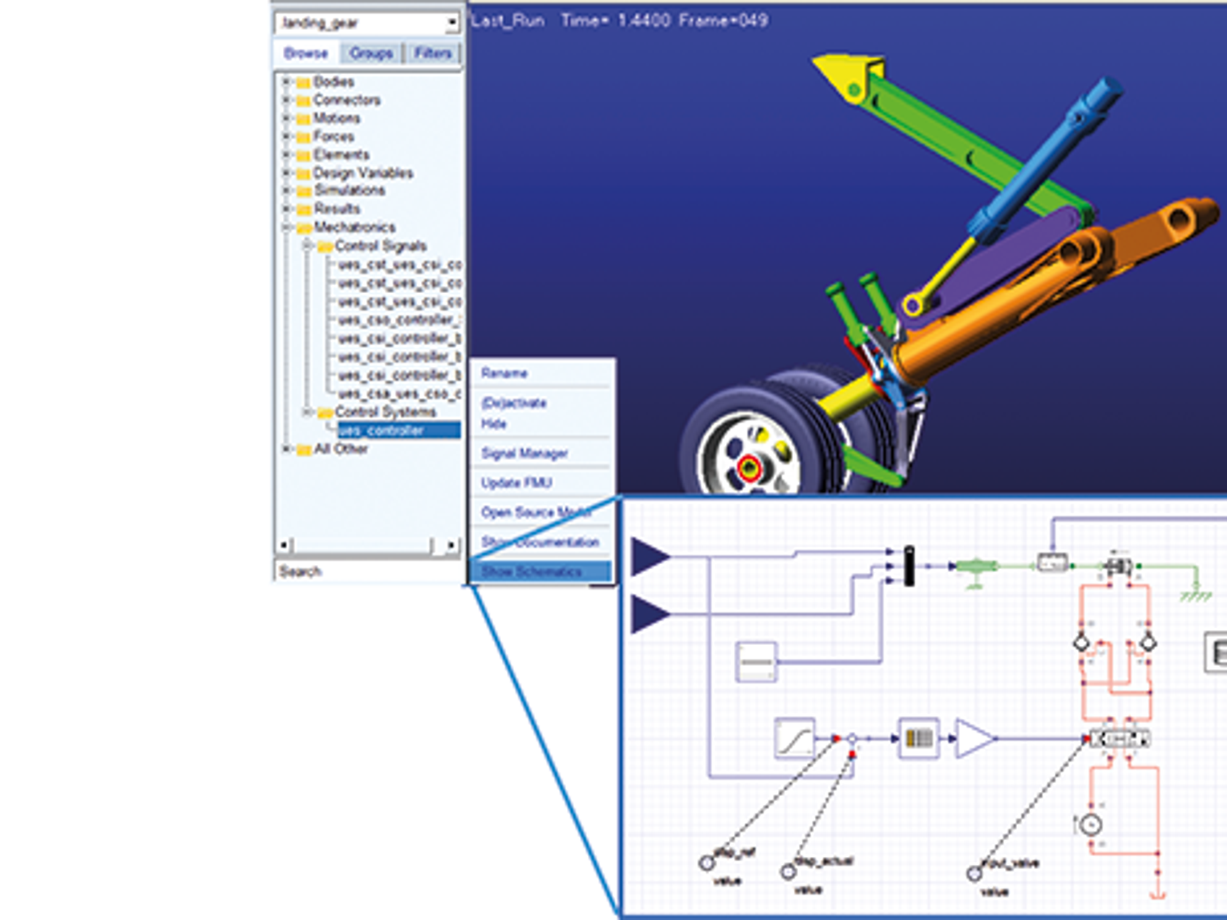Select the Control Systems folder icon
1227x920 pixels.
click(x=325, y=412)
